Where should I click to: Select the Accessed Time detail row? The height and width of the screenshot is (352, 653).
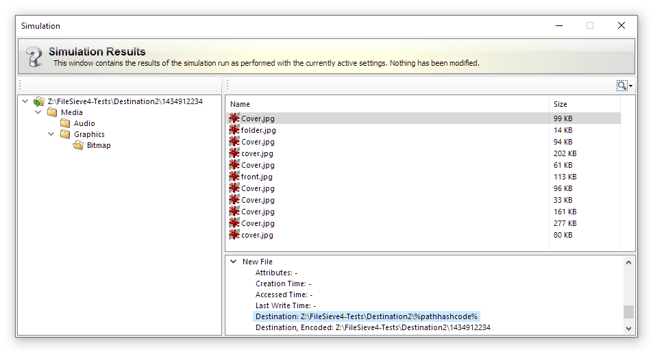[284, 294]
